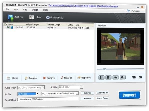Click in the Destination path field
The height and width of the screenshot is (111, 149).
click(48, 99)
